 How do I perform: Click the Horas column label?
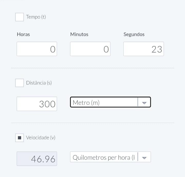click(x=23, y=34)
